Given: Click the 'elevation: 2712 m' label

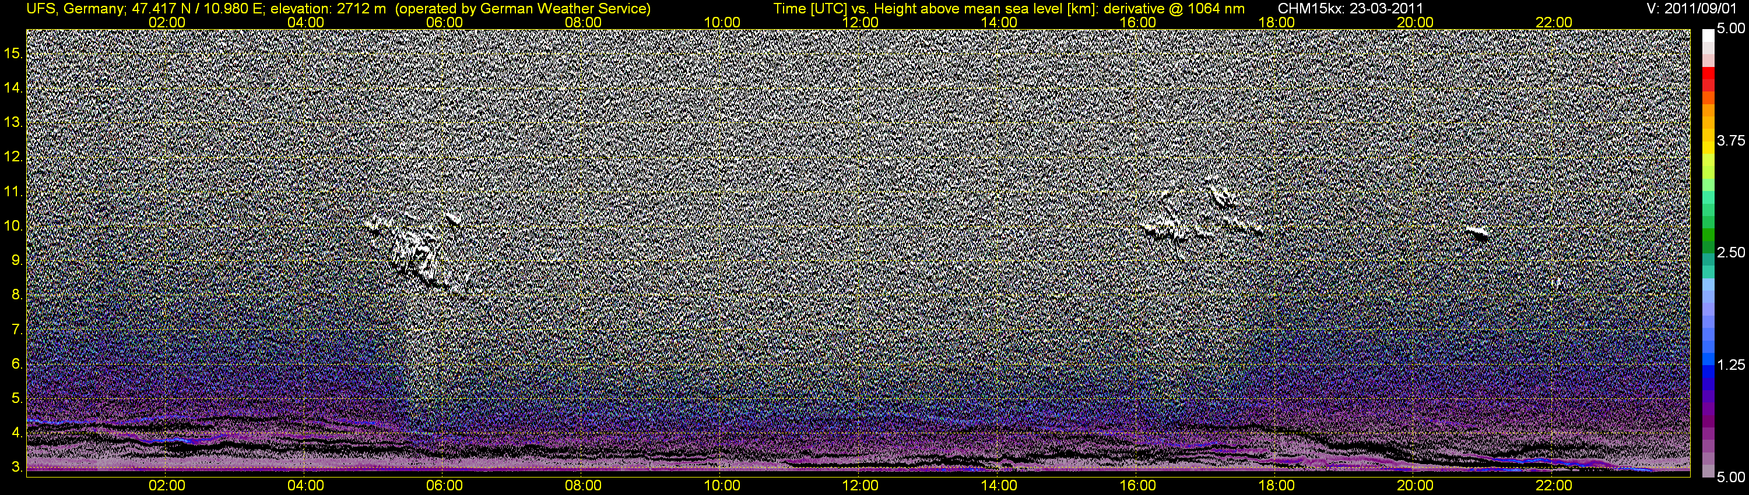Looking at the screenshot, I should pos(328,9).
